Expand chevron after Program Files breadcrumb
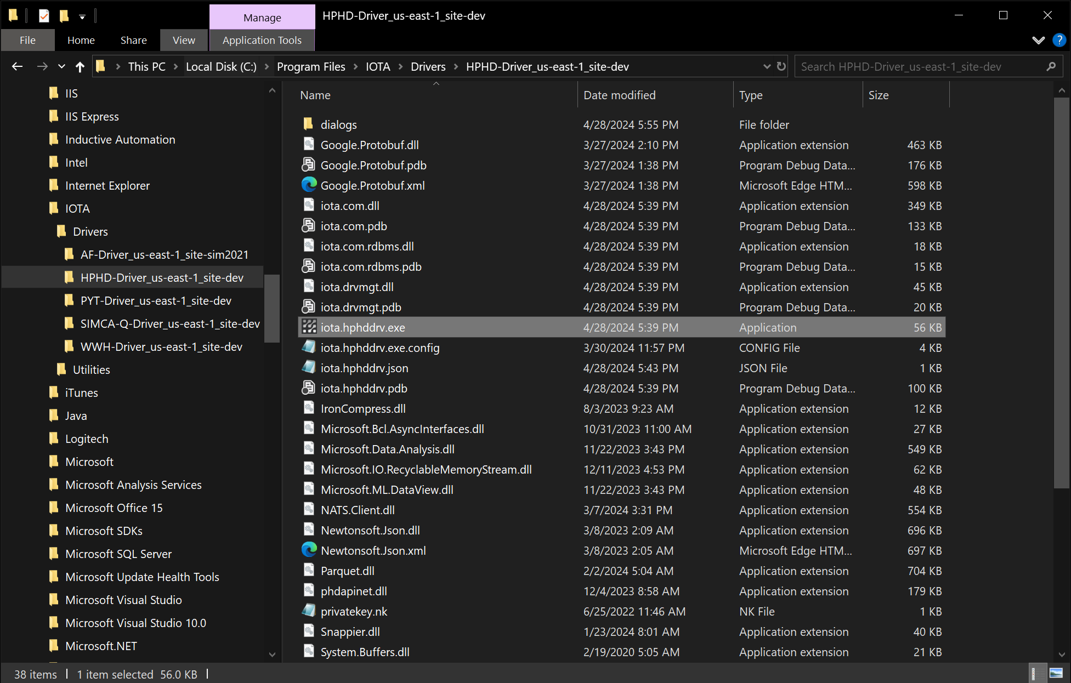Image resolution: width=1071 pixels, height=683 pixels. [355, 66]
